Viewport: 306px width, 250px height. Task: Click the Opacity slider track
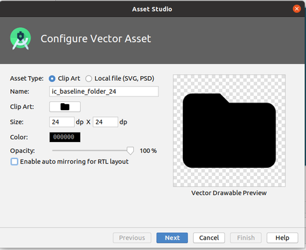(90, 150)
